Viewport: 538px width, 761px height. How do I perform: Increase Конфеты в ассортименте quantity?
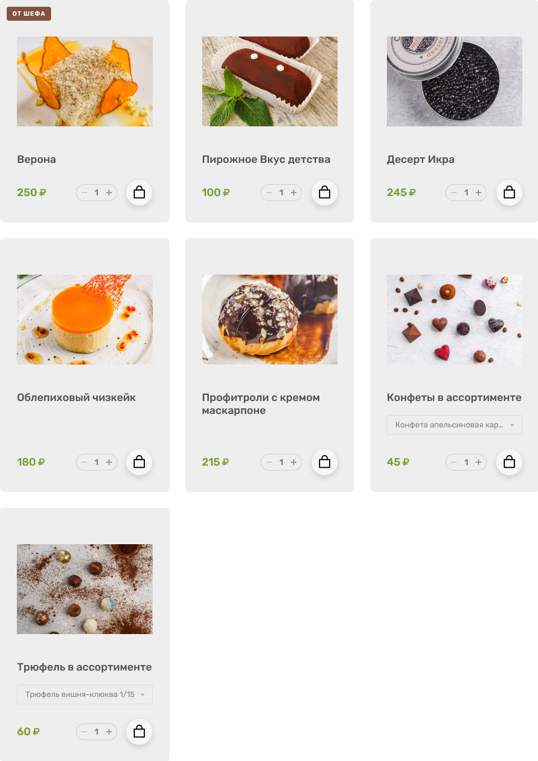pos(478,462)
